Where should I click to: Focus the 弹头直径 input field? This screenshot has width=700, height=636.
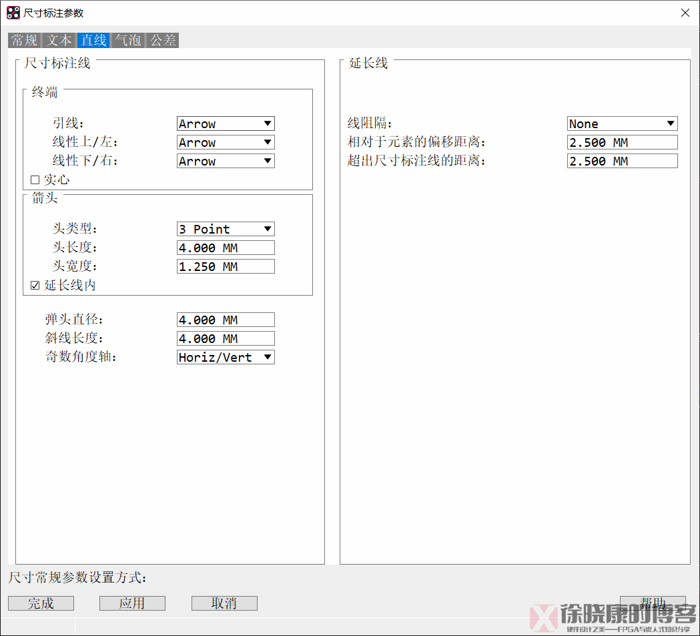[x=226, y=320]
